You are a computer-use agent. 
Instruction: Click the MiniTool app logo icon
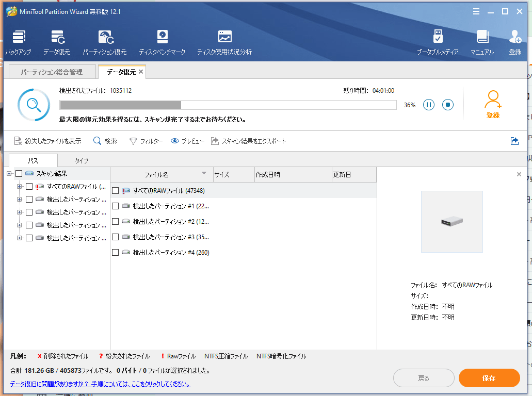coord(11,11)
